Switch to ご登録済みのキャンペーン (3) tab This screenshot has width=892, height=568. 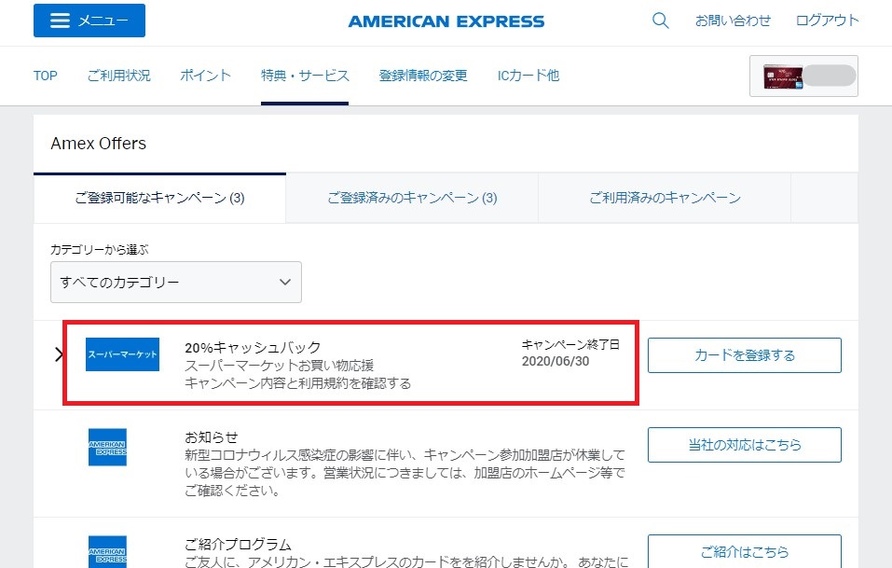(412, 198)
